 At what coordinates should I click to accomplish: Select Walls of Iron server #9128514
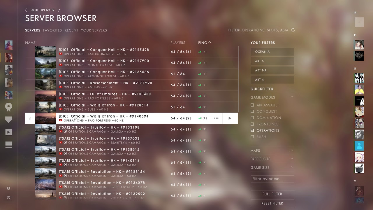click(131, 107)
